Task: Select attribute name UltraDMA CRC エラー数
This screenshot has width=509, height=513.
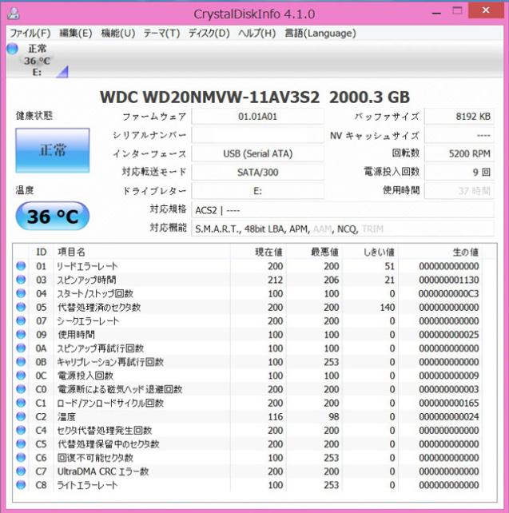Action: point(103,471)
